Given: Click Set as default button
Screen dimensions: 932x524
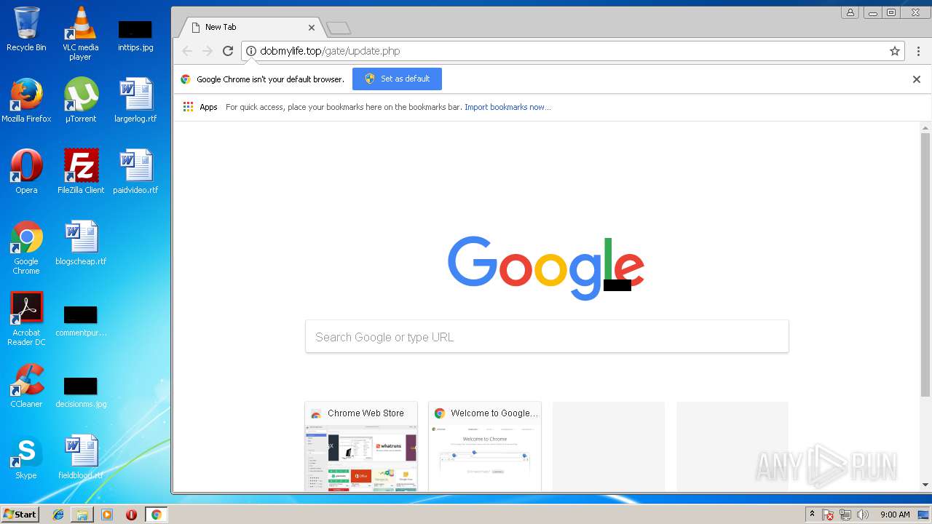Looking at the screenshot, I should click(397, 79).
